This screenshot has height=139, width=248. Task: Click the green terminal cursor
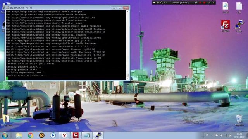[7, 78]
